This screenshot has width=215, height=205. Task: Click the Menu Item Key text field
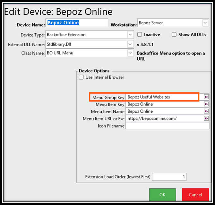(x=164, y=104)
